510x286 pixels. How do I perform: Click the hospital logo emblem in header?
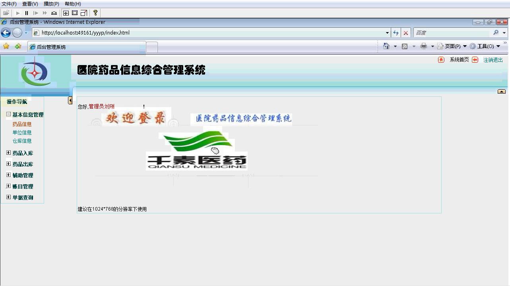click(35, 73)
